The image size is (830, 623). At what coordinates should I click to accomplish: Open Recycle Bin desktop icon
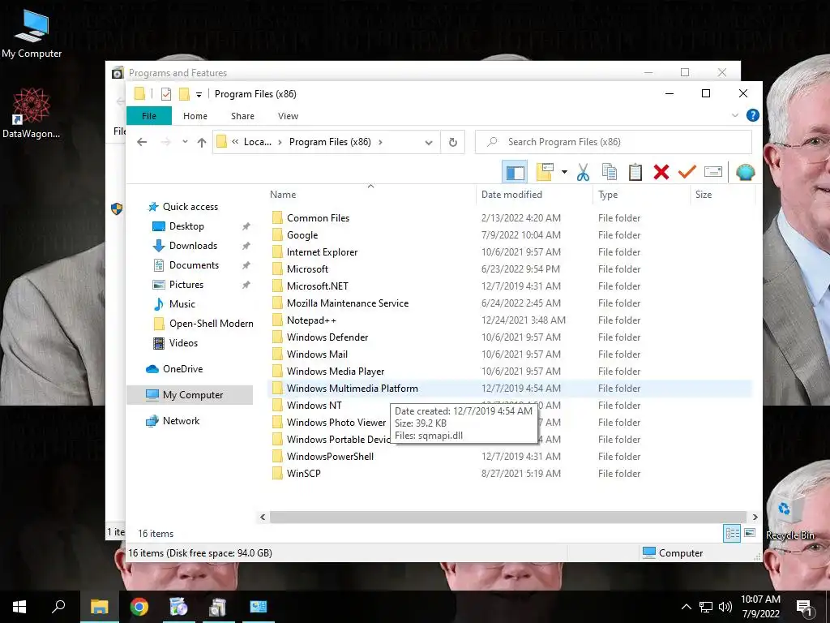pos(789,518)
